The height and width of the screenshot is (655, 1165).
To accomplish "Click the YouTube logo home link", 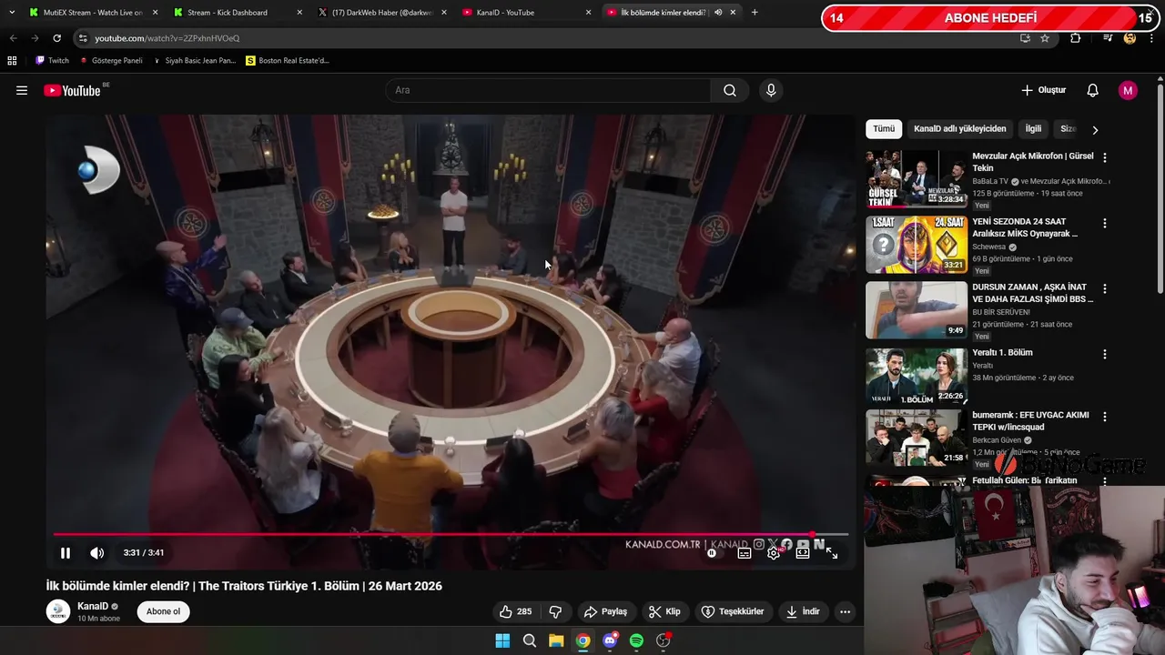I will tap(72, 90).
